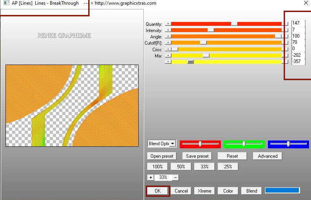Open preset button
The height and width of the screenshot is (200, 311).
162,156
